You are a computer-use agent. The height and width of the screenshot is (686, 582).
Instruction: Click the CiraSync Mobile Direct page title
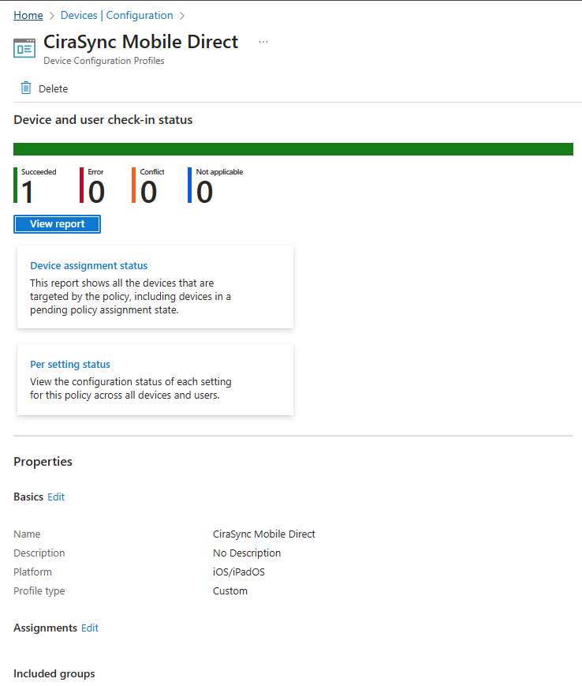pyautogui.click(x=140, y=42)
